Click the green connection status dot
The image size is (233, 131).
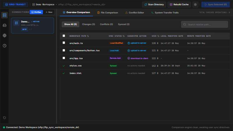(4, 128)
